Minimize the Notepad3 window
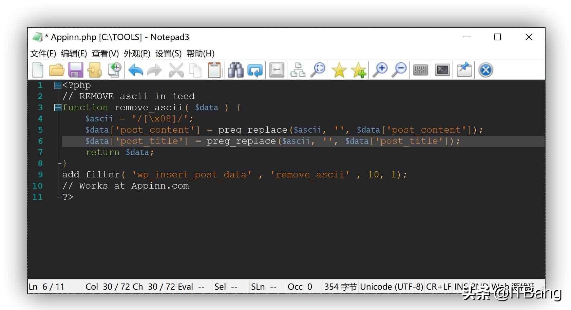Image resolution: width=571 pixels, height=310 pixels. 467,37
